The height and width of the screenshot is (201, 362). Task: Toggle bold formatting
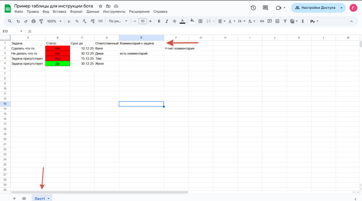pyautogui.click(x=159, y=21)
